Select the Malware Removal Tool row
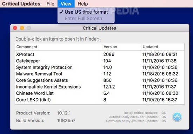193x134 pixels. (x=100, y=74)
